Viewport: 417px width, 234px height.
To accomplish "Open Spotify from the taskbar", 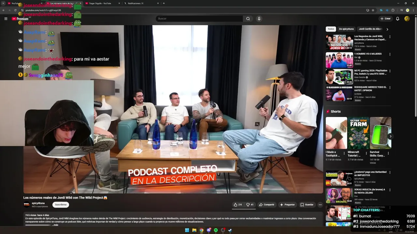I will [216, 230].
